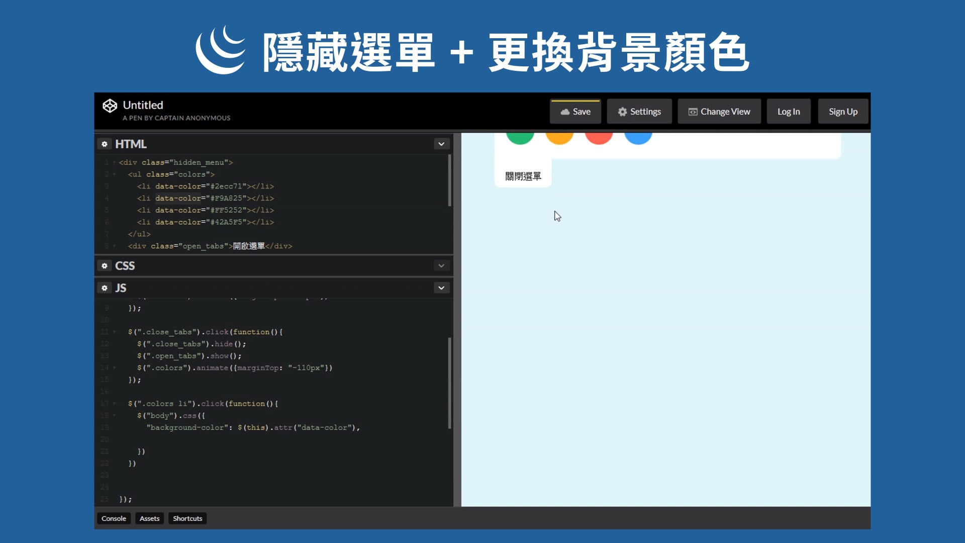Pick the orange color circle
Viewport: 965px width, 543px height.
(x=559, y=138)
